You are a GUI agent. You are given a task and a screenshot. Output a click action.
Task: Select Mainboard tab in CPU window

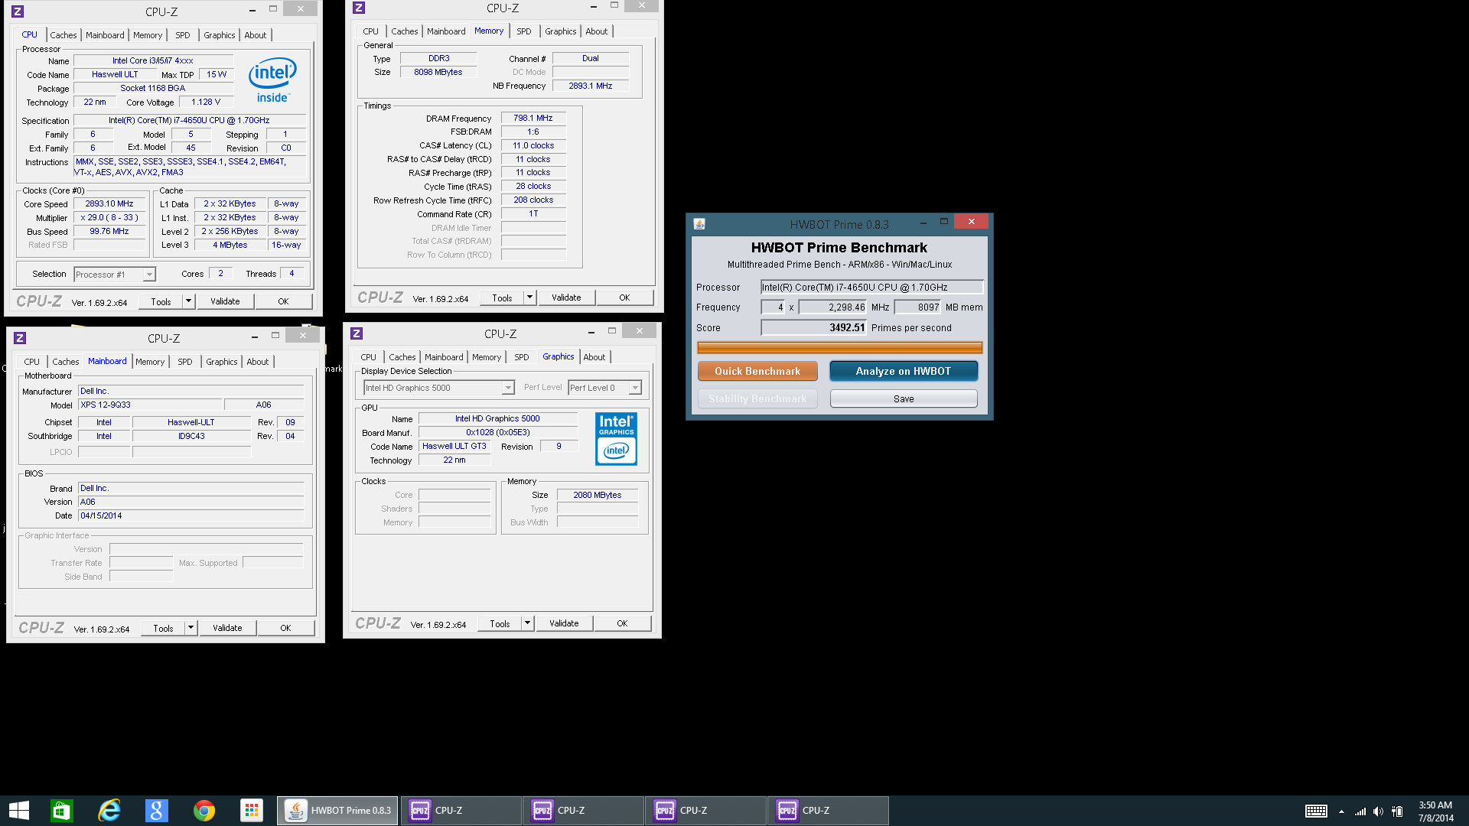[x=105, y=35]
